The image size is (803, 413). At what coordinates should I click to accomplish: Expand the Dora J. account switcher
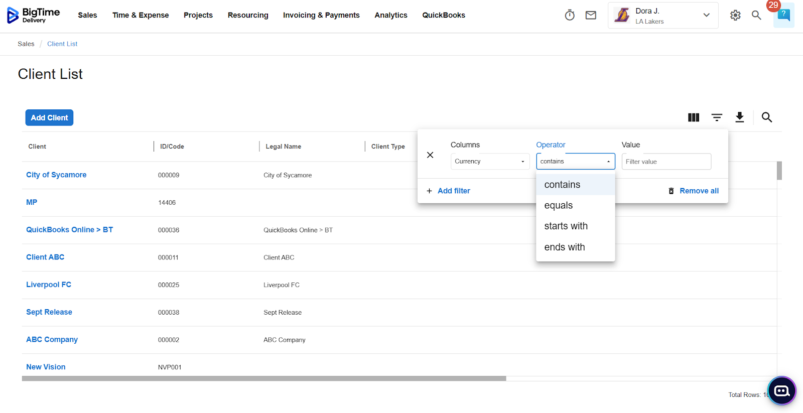pyautogui.click(x=662, y=16)
